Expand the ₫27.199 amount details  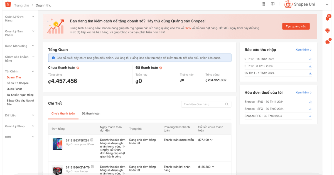pos(212,140)
